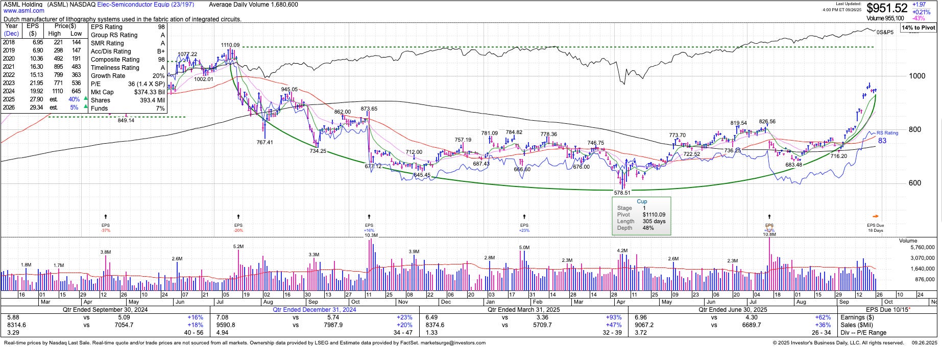The height and width of the screenshot is (349, 942).
Task: Select the 2025 estimate EPS row
Action: pyautogui.click(x=43, y=99)
